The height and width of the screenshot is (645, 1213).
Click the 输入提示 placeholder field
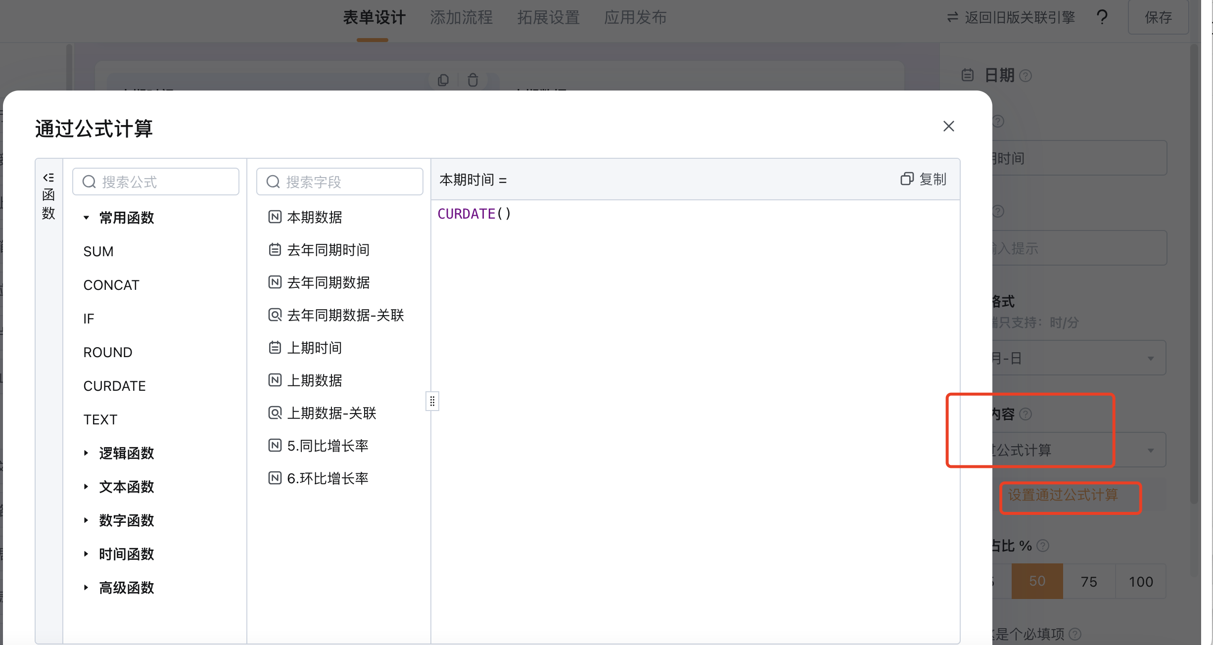pyautogui.click(x=1079, y=248)
